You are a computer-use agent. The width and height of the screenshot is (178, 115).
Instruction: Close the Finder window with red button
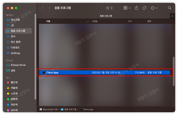8,8
